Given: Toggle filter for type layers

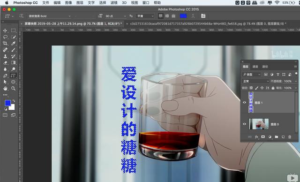Looking at the screenshot, I should tap(278, 75).
